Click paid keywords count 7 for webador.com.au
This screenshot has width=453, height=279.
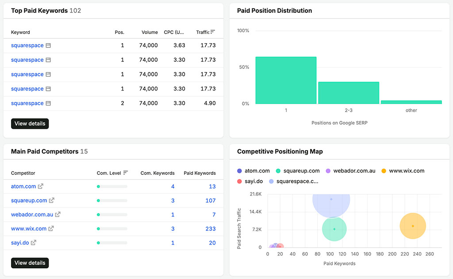tap(214, 215)
